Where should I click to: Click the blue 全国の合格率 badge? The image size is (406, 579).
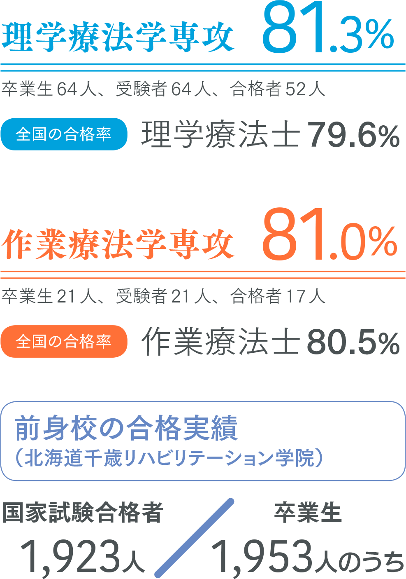[x=64, y=134]
